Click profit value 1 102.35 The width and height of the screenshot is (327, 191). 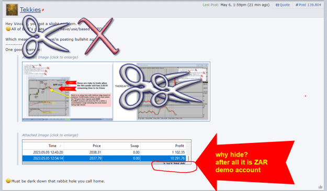[178, 152]
